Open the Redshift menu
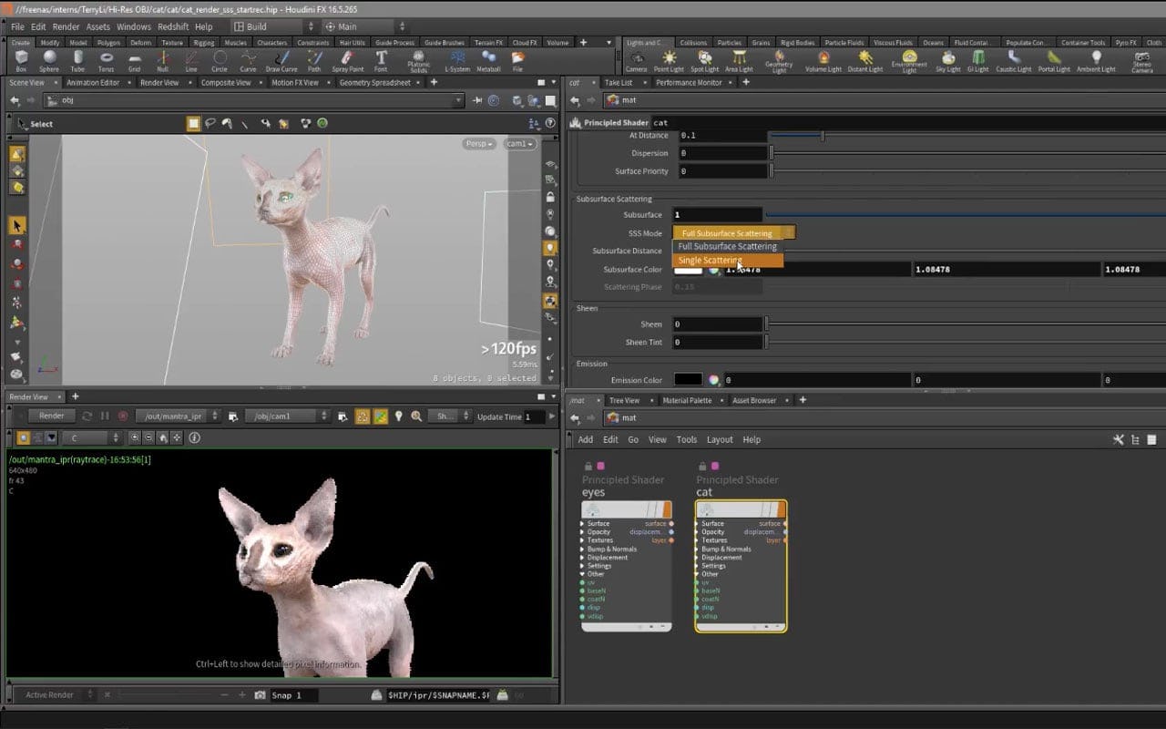The width and height of the screenshot is (1166, 729). (172, 27)
